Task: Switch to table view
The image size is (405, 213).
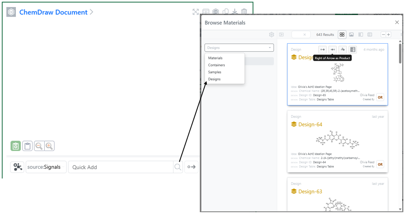Action: 370,35
